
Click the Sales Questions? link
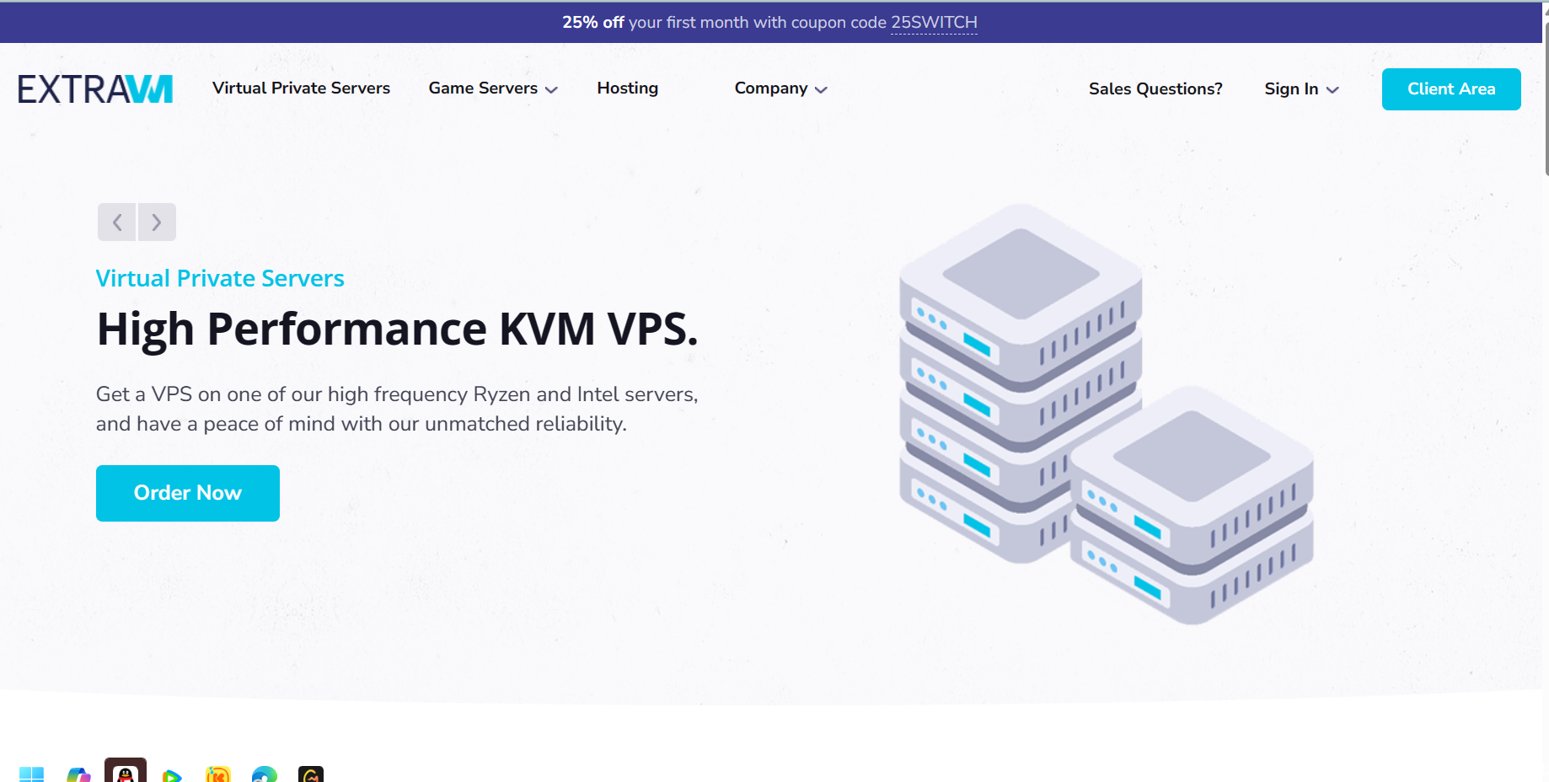tap(1155, 89)
